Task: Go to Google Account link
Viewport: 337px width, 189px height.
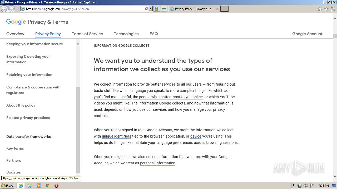Action: pos(307,34)
